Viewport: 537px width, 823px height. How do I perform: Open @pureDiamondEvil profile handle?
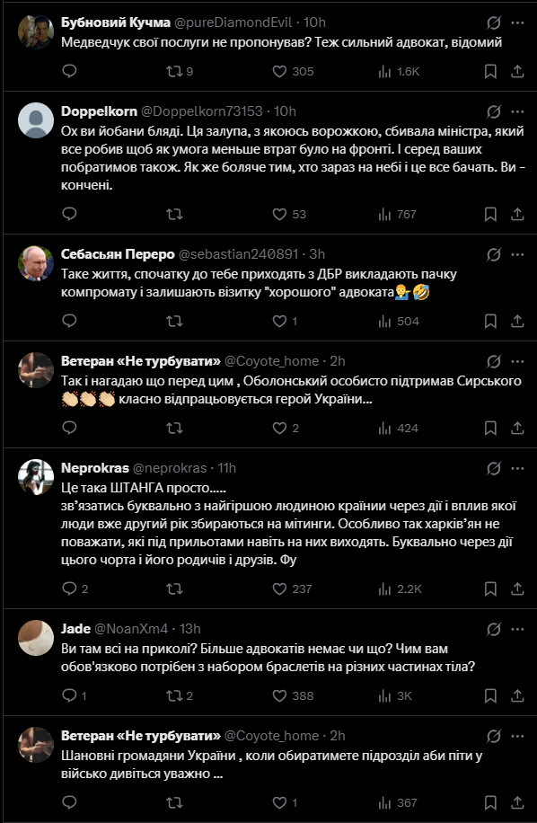click(233, 22)
